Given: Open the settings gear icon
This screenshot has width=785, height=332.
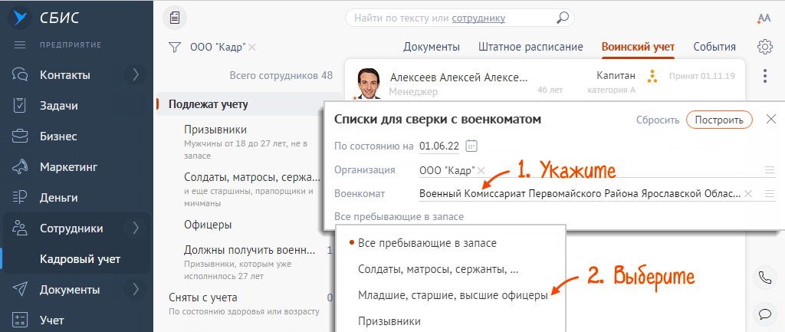Looking at the screenshot, I should 764,47.
